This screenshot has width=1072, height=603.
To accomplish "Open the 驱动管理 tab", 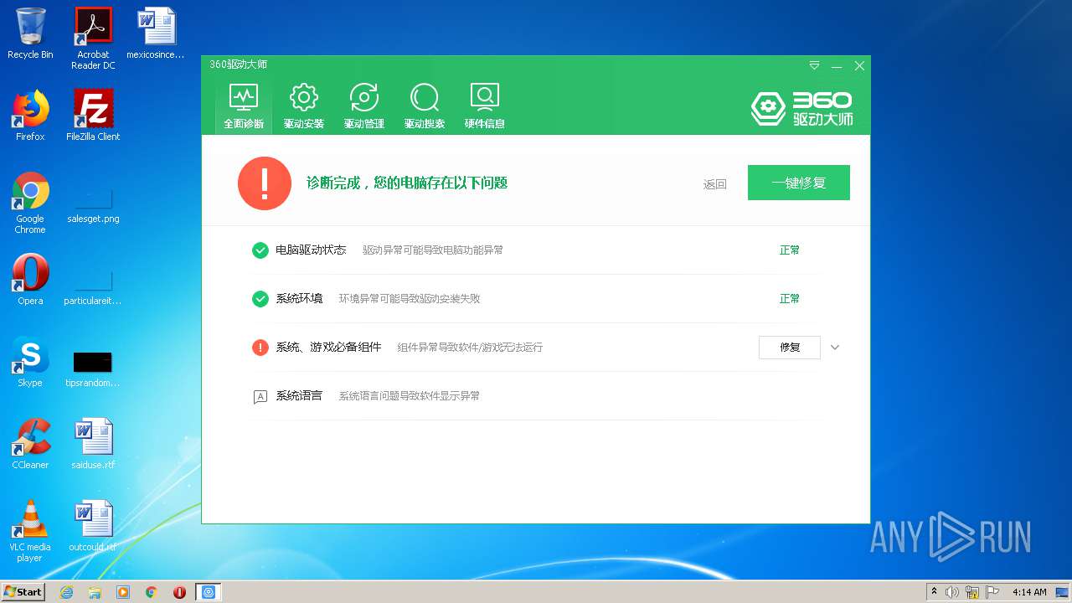I will tap(364, 106).
